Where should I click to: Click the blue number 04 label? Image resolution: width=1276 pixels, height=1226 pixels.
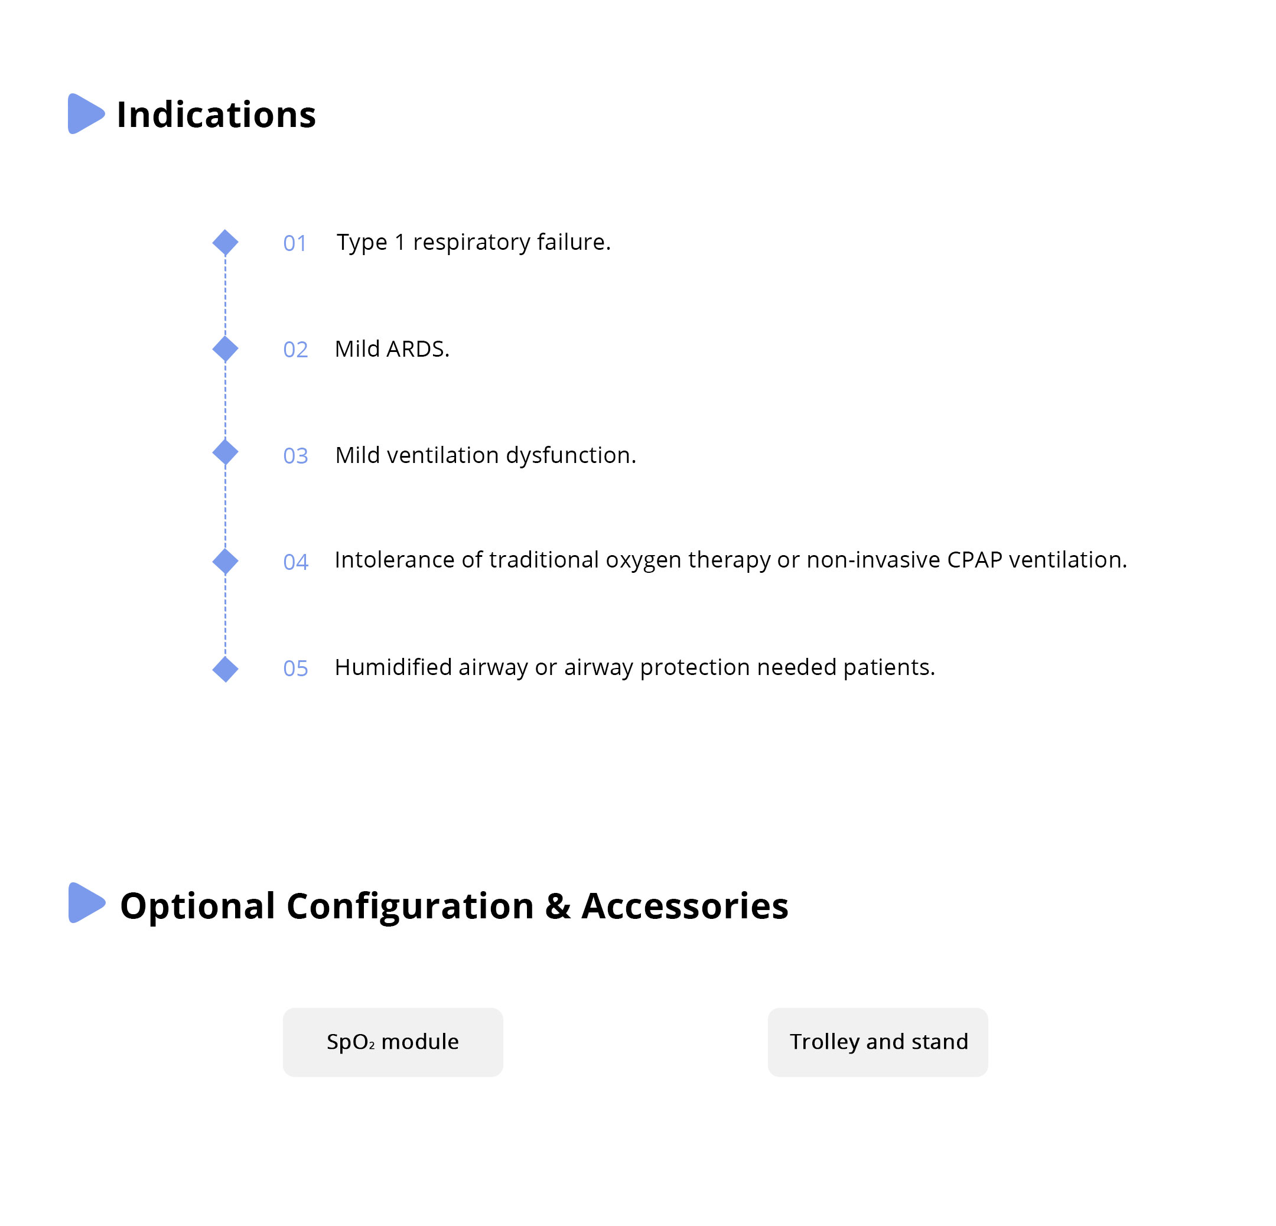pyautogui.click(x=295, y=562)
